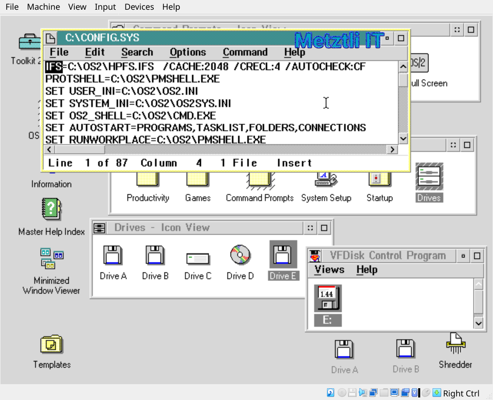The width and height of the screenshot is (493, 400).
Task: Click the SET OS2_SHELL=C:\OS2\CMD.EXE line
Action: pos(131,116)
